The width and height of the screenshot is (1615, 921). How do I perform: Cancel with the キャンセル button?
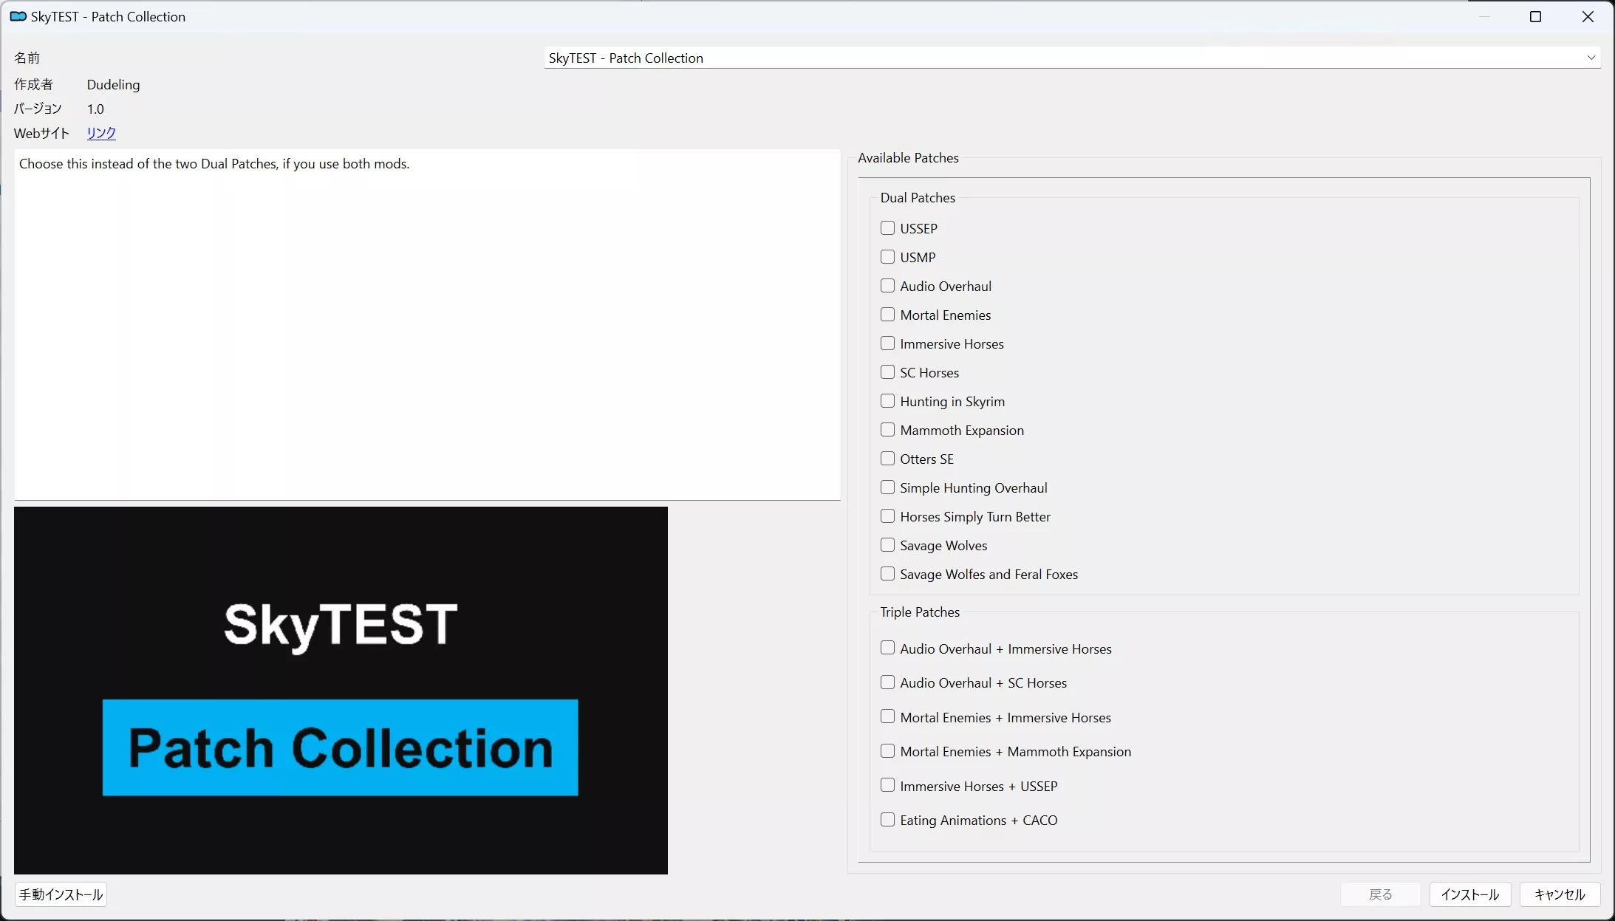pyautogui.click(x=1560, y=894)
